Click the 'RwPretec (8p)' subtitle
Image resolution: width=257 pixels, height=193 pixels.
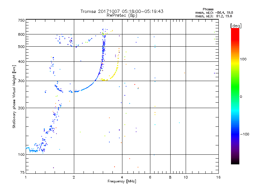(x=122, y=15)
